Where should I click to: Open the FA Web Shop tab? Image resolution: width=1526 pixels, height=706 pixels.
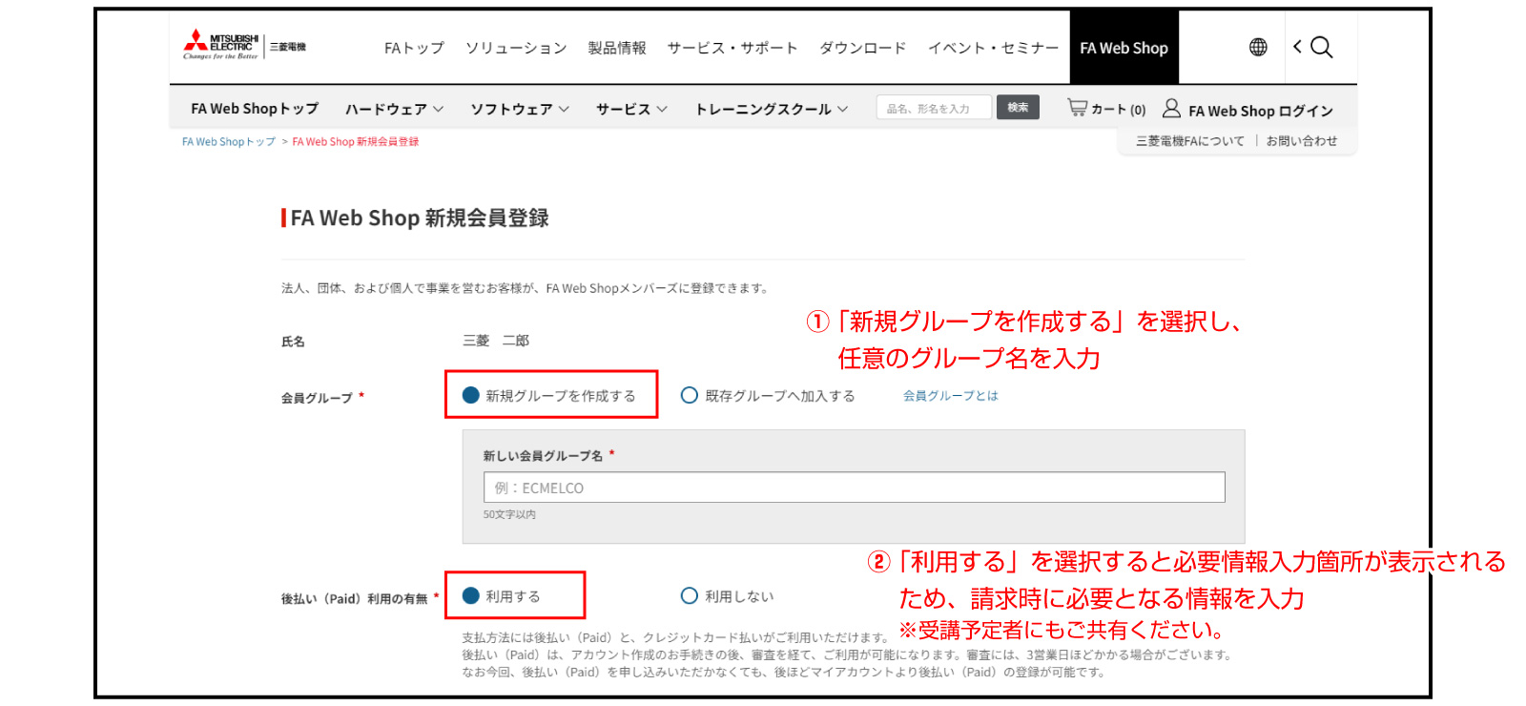click(x=1124, y=48)
